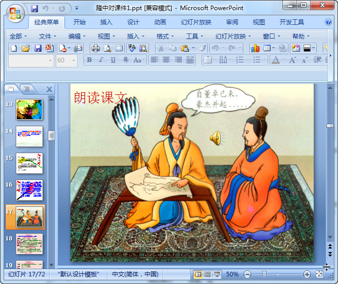This screenshot has height=284, width=338.
Task: Click the sound speaker icon on slide
Action: point(216,138)
